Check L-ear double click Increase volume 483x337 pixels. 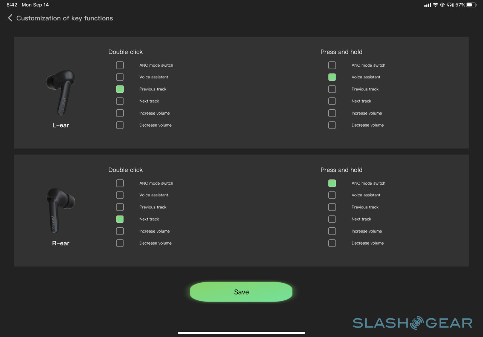click(x=120, y=113)
